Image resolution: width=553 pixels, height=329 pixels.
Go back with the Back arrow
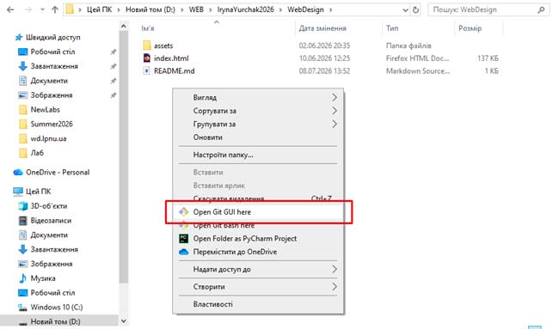point(10,9)
